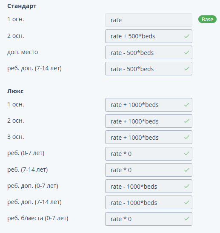Click checkmark in реб. (0-7 лет) field
The height and width of the screenshot is (233, 220).
[x=187, y=153]
